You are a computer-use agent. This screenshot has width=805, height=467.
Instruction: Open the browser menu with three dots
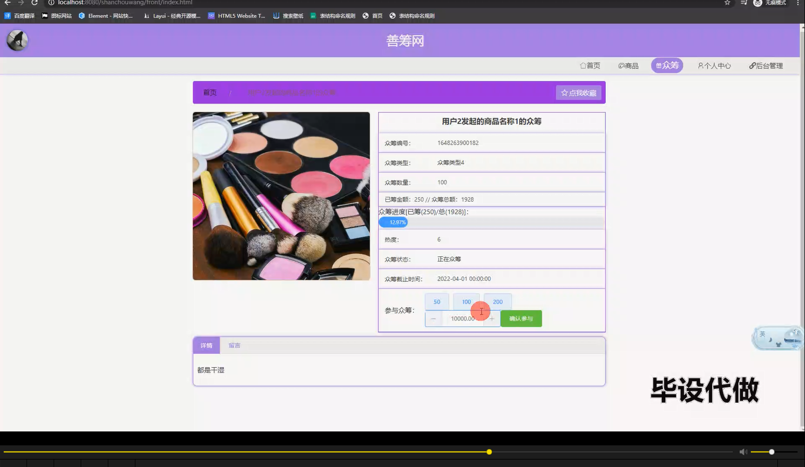(798, 3)
